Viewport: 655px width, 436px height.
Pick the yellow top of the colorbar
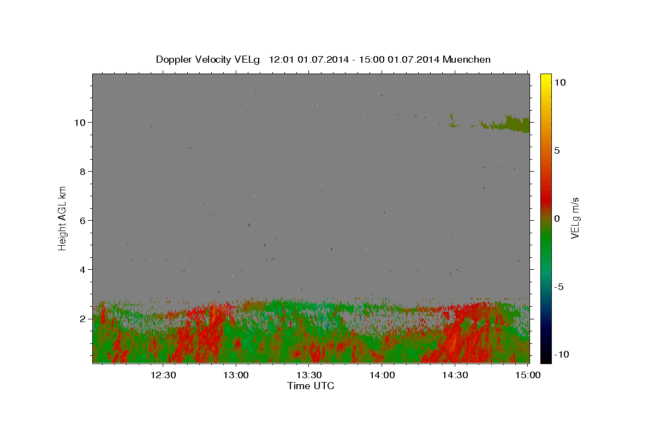546,79
